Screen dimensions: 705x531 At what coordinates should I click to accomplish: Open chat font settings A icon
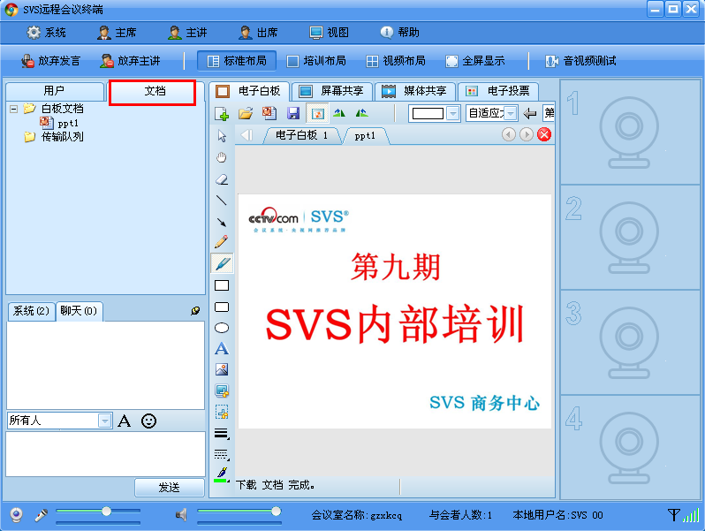(x=124, y=421)
